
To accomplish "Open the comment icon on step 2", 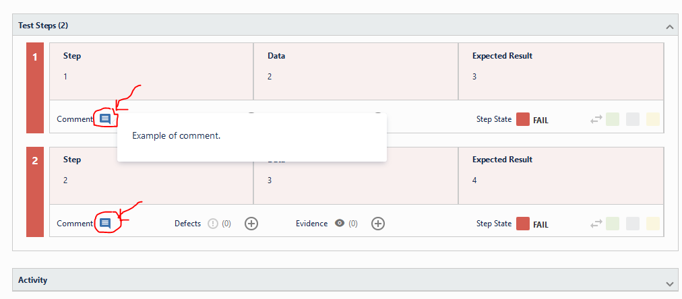I will [105, 224].
